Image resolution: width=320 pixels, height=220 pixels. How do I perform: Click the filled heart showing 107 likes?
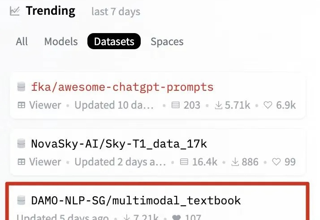pos(177,218)
